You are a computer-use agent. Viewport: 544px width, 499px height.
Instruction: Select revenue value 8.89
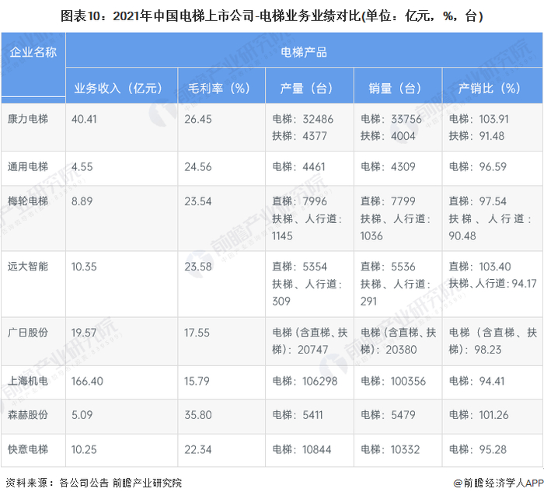pos(82,201)
